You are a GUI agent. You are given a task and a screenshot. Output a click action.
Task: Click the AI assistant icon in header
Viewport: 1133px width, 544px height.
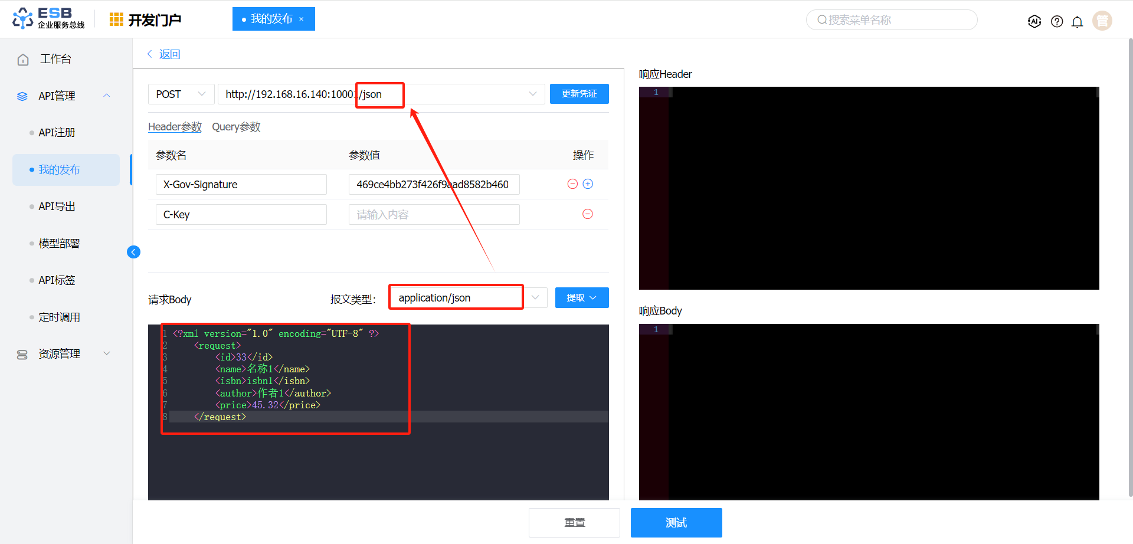click(1034, 21)
